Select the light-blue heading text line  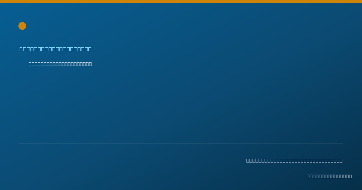(x=56, y=49)
